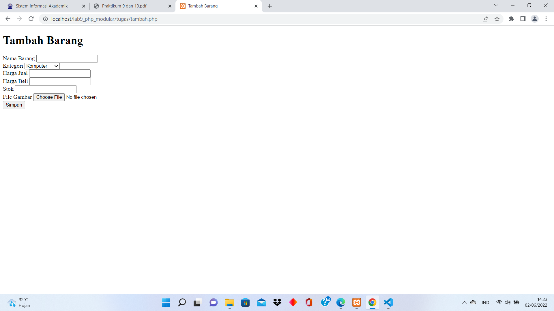This screenshot has width=554, height=311.
Task: Share this page from the address bar
Action: pyautogui.click(x=485, y=19)
